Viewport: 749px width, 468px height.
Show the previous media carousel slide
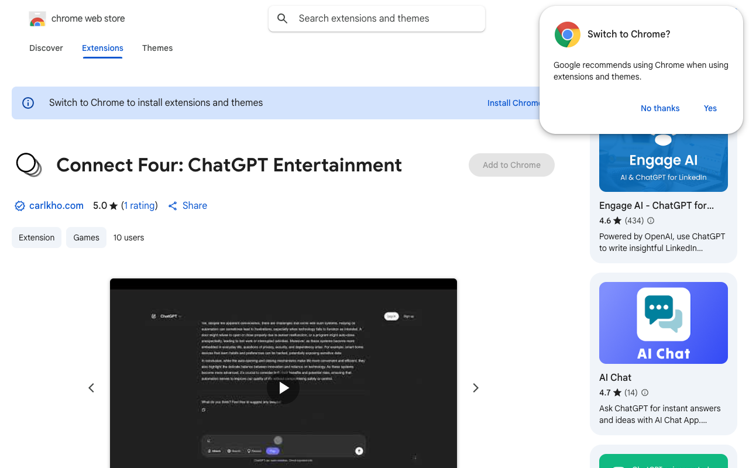(91, 387)
